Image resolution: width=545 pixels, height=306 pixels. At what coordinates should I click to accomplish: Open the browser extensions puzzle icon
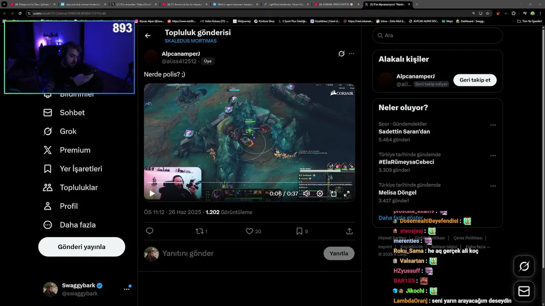click(x=513, y=13)
